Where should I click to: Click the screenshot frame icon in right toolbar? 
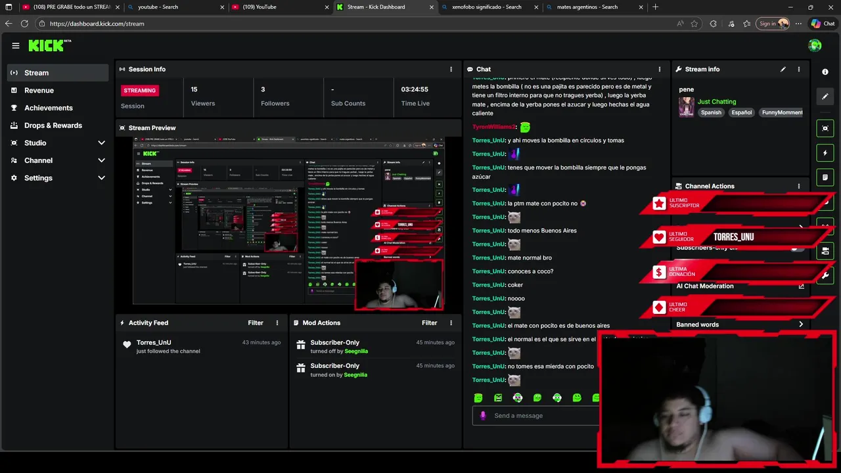[x=825, y=128]
